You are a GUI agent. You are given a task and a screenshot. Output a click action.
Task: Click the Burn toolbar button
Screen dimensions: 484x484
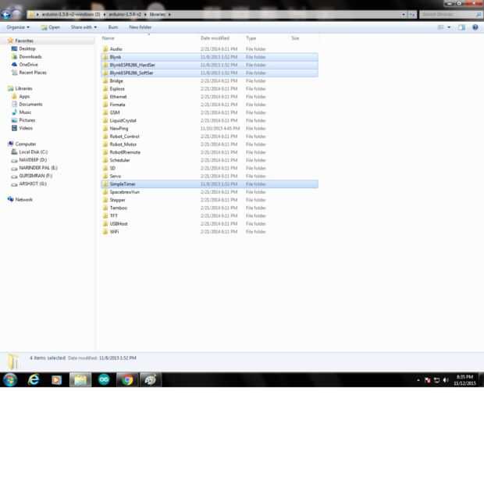pyautogui.click(x=113, y=27)
